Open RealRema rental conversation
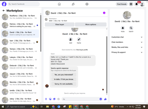The height and width of the screenshot is (109, 148). click(x=20, y=17)
